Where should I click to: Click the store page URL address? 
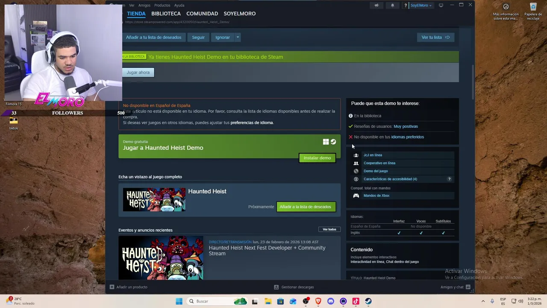[177, 22]
